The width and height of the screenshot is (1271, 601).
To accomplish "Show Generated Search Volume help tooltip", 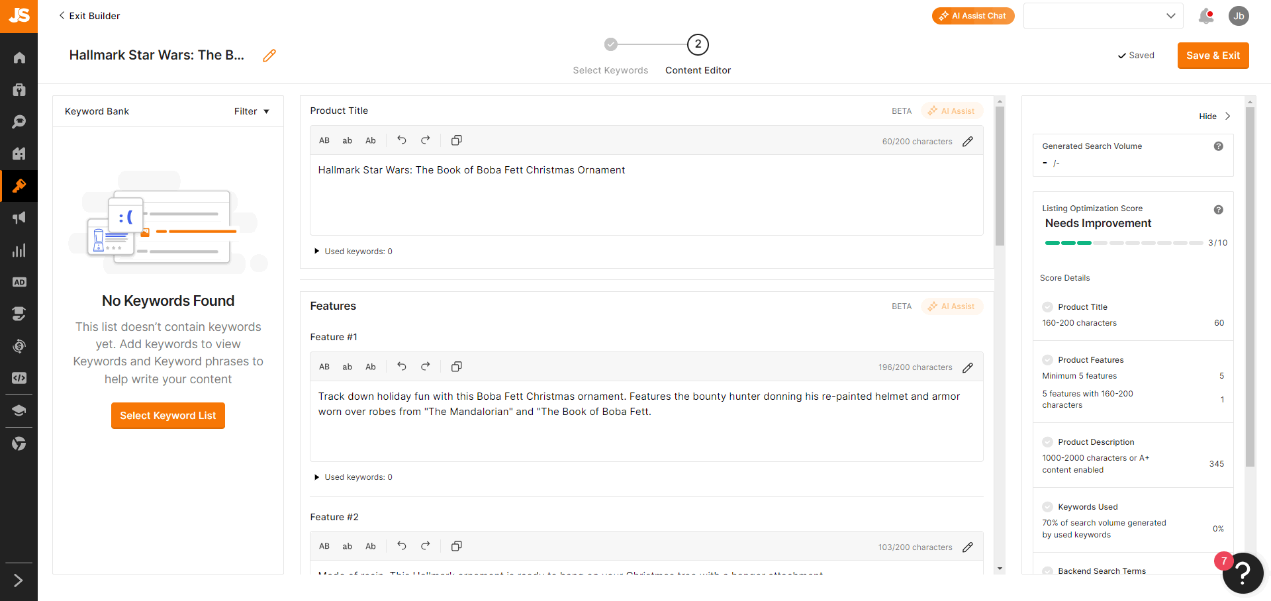I will point(1218,146).
